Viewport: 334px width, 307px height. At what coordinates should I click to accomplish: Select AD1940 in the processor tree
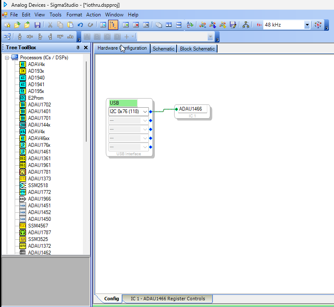click(37, 78)
